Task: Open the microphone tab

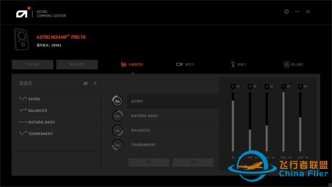Action: [x=185, y=64]
